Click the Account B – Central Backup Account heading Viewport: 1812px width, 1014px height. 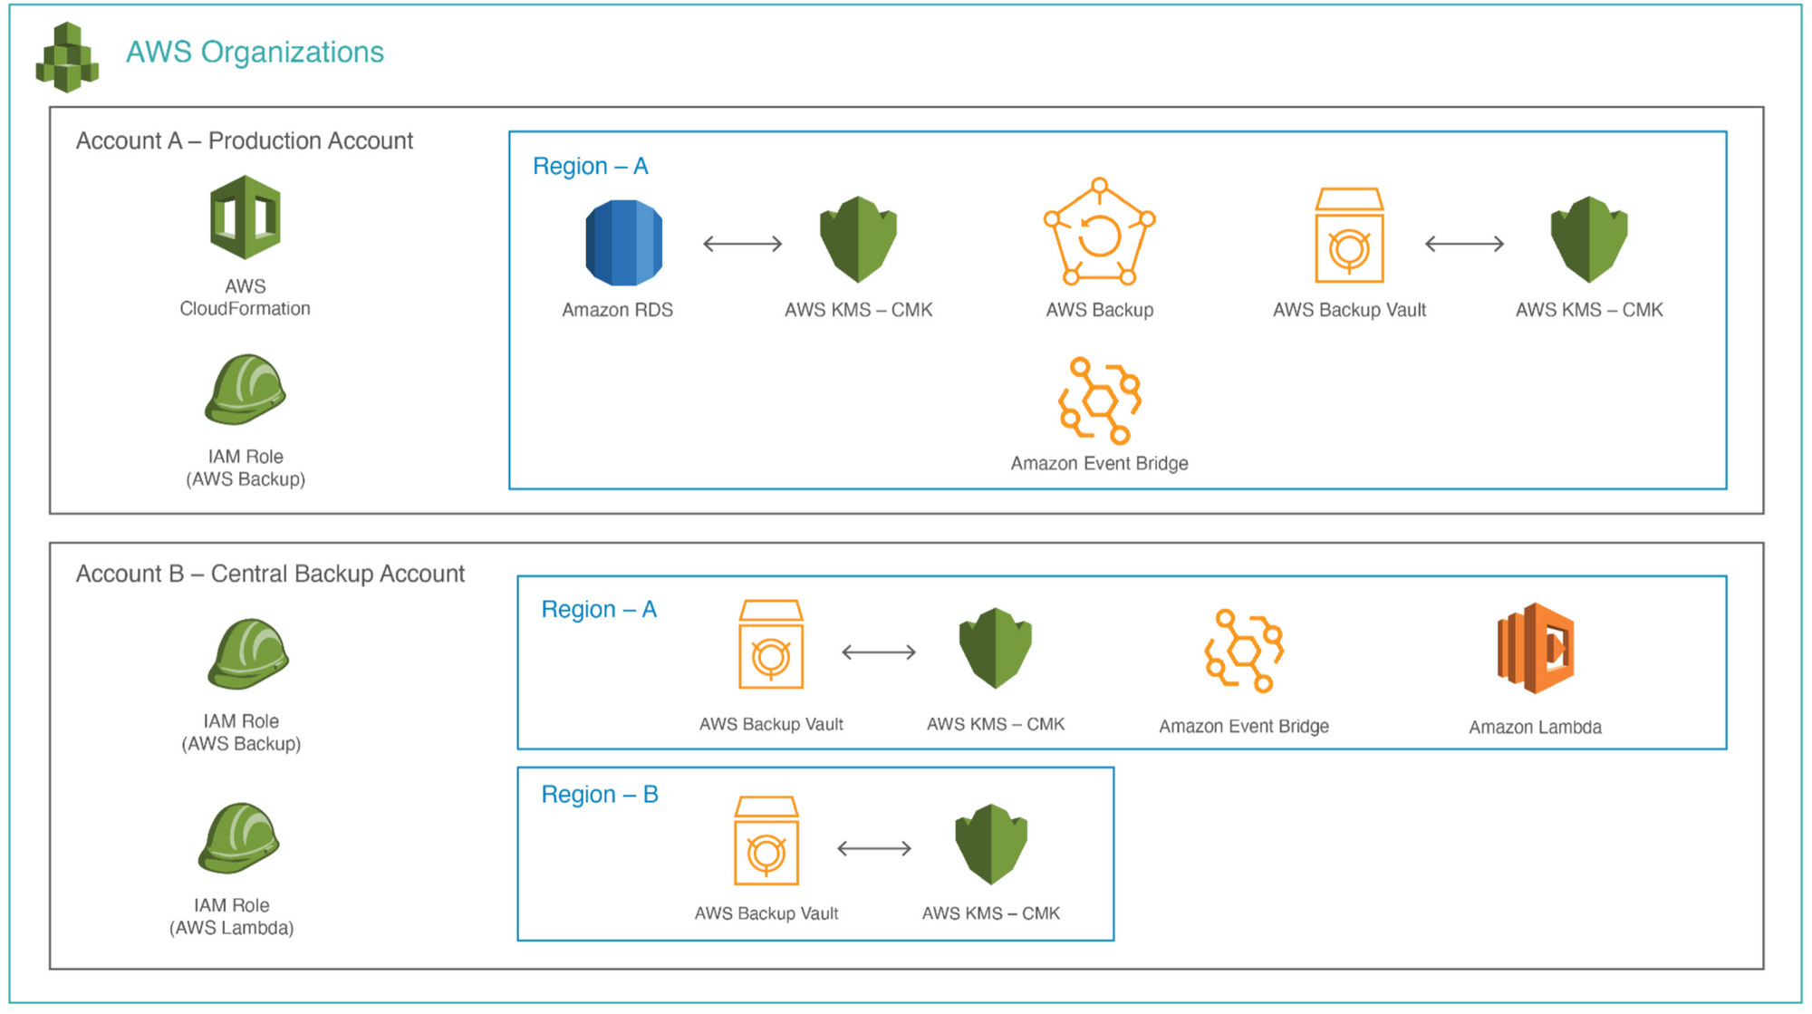pos(270,574)
